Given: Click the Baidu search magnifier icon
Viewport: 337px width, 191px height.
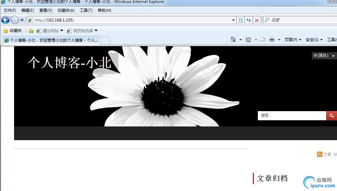Looking at the screenshot, I should [x=267, y=20].
